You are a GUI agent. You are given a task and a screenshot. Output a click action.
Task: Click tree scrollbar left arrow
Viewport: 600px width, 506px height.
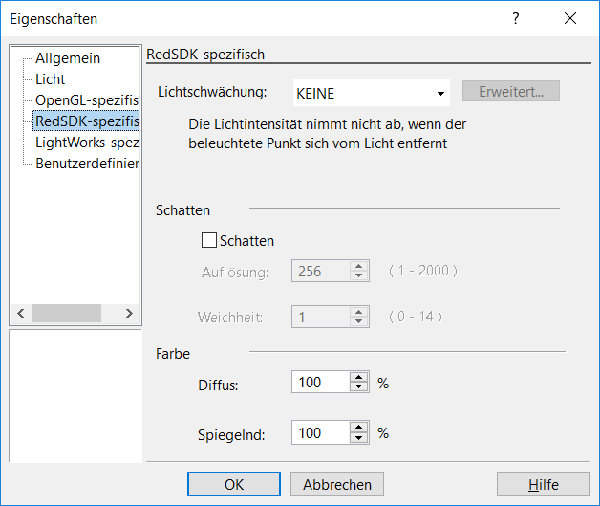click(21, 314)
